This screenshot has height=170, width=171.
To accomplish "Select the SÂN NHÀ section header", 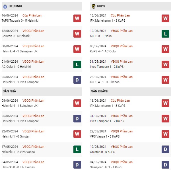I will (x=42, y=91).
